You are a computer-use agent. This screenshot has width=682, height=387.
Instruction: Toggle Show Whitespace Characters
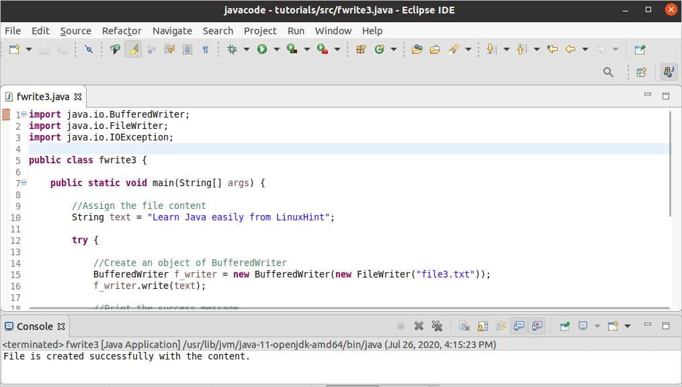206,49
